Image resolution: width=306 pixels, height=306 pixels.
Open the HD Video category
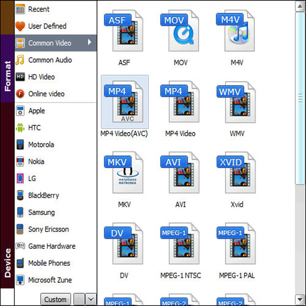point(56,76)
